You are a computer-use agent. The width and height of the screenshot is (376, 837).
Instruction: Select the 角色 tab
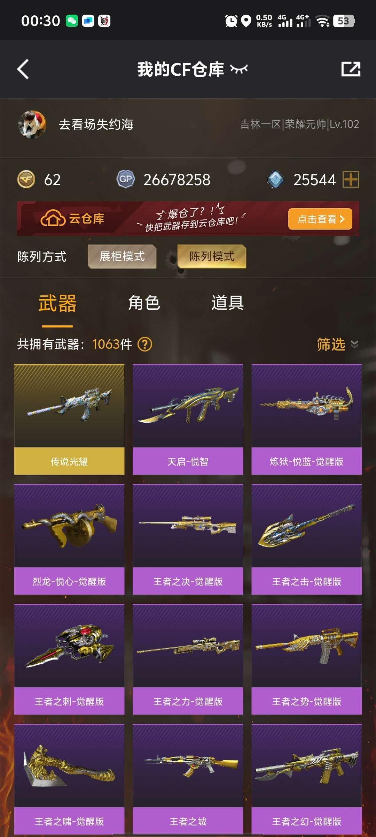[x=144, y=303]
